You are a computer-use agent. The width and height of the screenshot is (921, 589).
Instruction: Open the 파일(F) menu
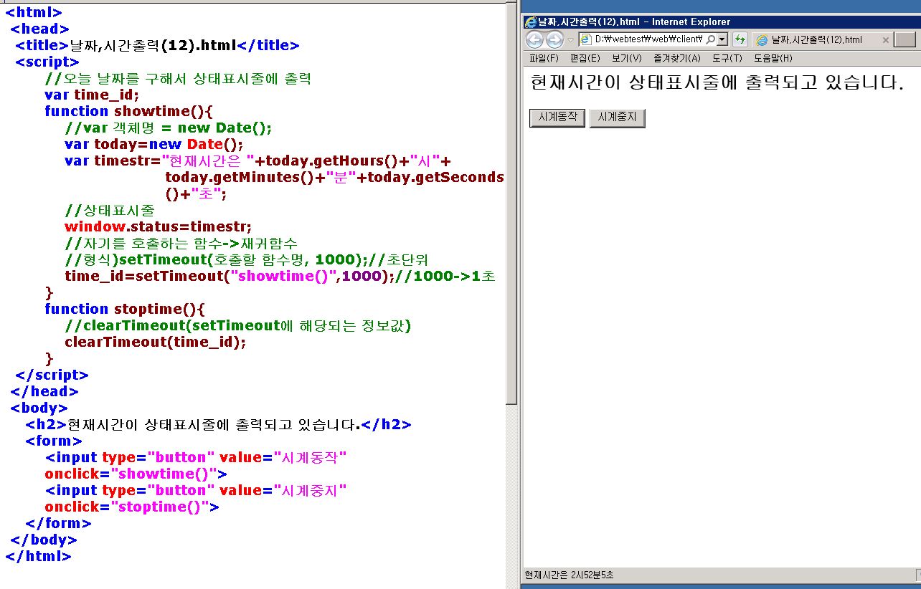point(544,58)
